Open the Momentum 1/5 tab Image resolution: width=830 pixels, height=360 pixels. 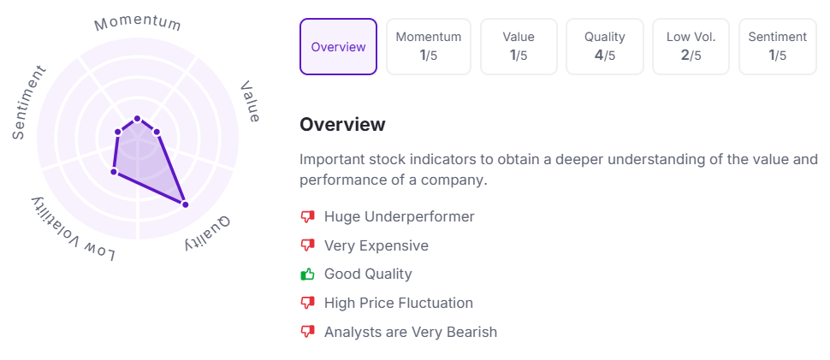(429, 47)
